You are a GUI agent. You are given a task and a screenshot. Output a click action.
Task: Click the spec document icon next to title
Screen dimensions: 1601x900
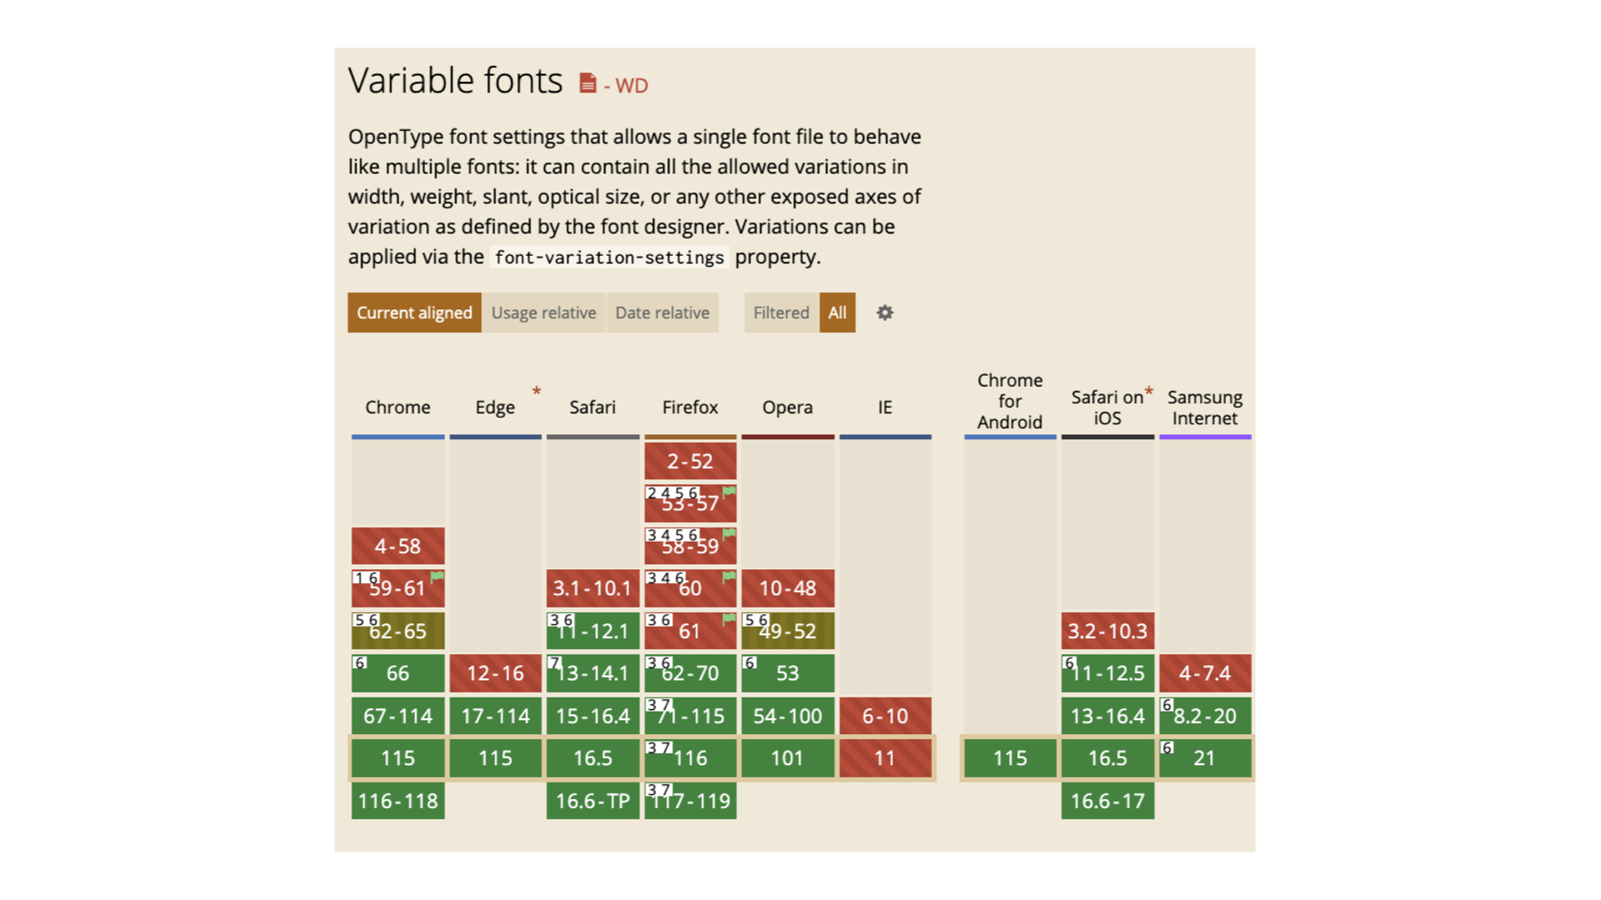point(588,83)
